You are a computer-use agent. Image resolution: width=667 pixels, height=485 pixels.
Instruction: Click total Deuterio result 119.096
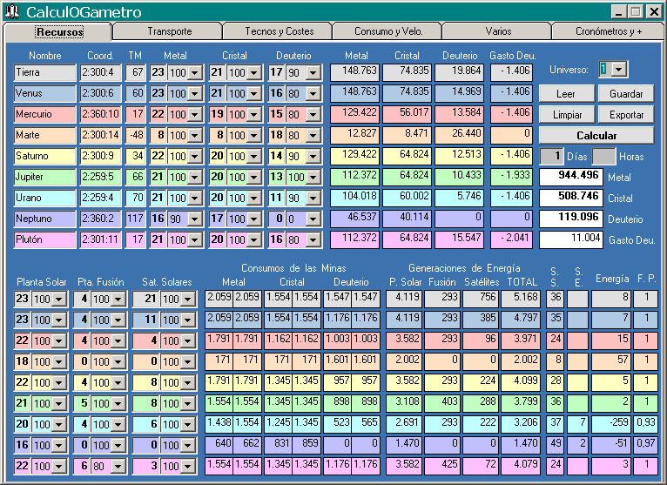coord(571,219)
